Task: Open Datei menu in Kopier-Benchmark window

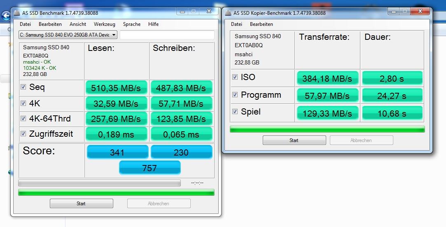Action: 236,24
